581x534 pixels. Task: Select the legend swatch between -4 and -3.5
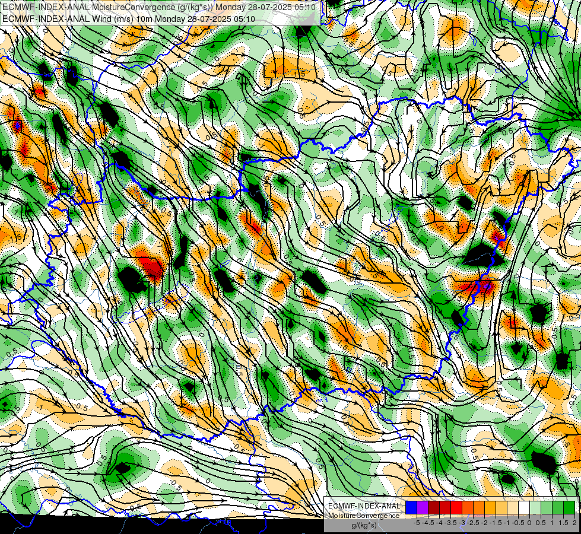(445, 507)
